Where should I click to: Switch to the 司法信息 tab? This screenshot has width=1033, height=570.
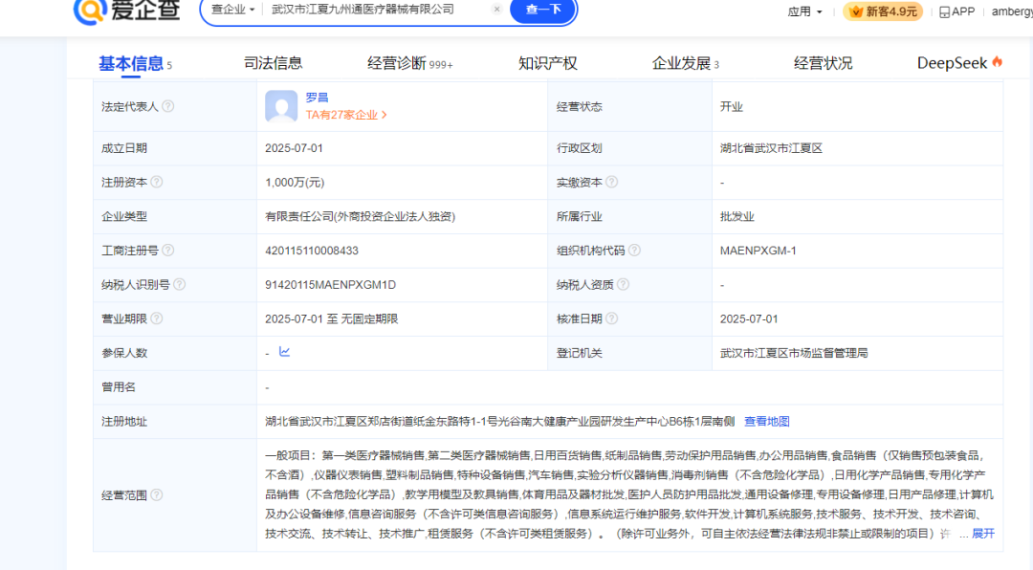pos(274,61)
